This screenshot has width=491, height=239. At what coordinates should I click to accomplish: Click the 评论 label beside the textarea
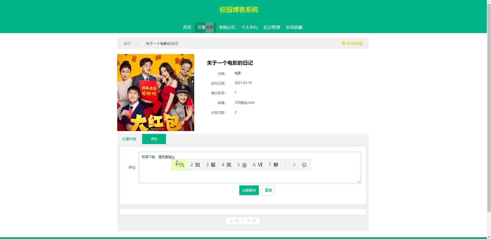pos(132,167)
